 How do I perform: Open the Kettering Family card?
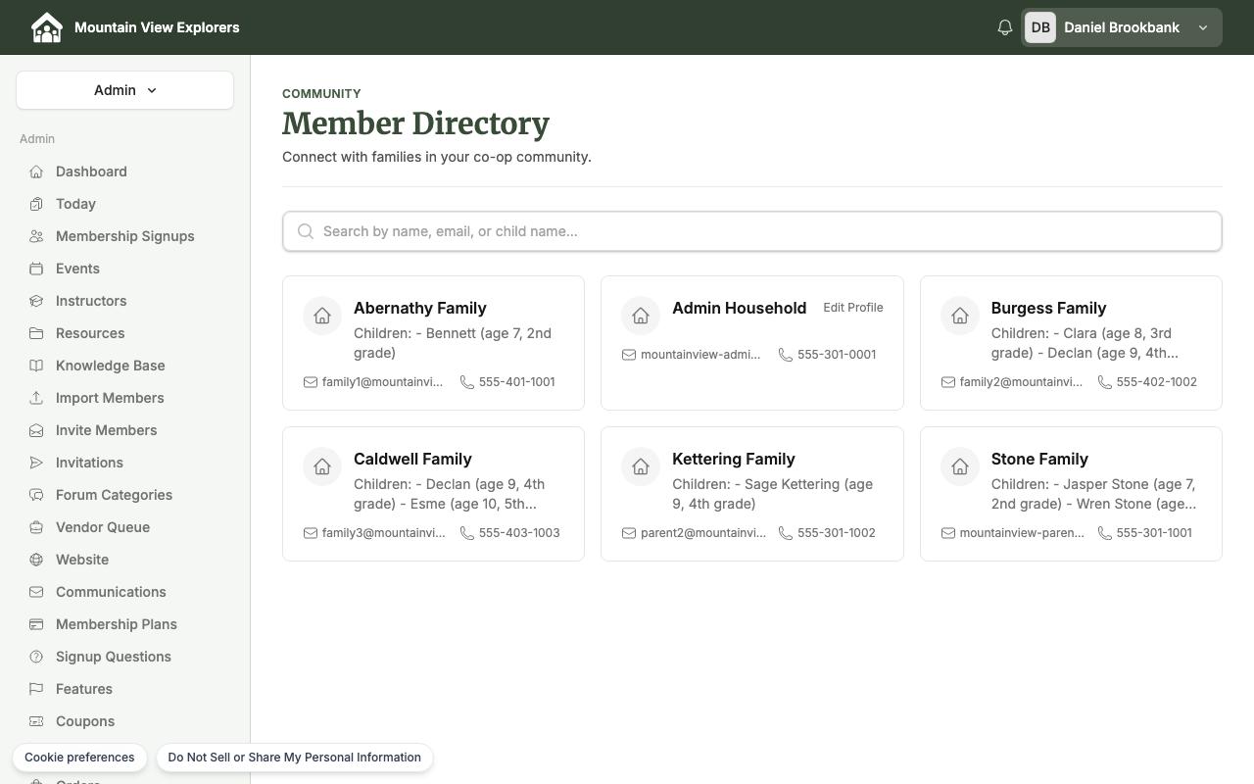coord(752,494)
